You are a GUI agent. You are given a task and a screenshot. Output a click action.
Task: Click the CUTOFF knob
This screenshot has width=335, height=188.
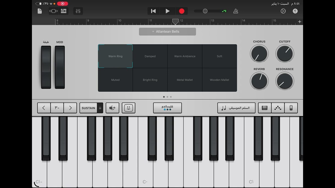click(x=285, y=54)
